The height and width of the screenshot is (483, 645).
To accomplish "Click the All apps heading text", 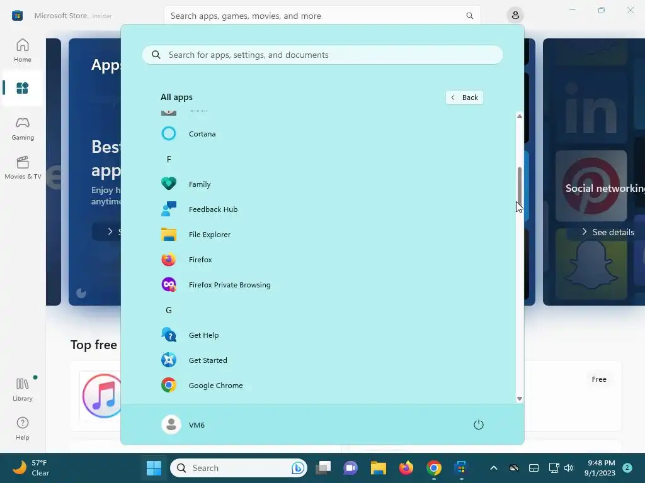I will click(x=176, y=97).
